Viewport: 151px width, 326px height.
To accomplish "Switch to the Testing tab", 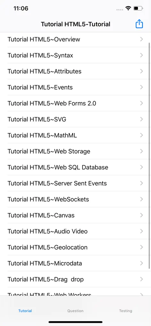I will tap(126, 311).
